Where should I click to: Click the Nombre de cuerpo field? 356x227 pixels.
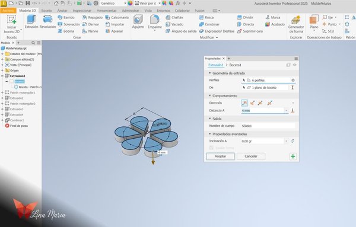[268, 126]
